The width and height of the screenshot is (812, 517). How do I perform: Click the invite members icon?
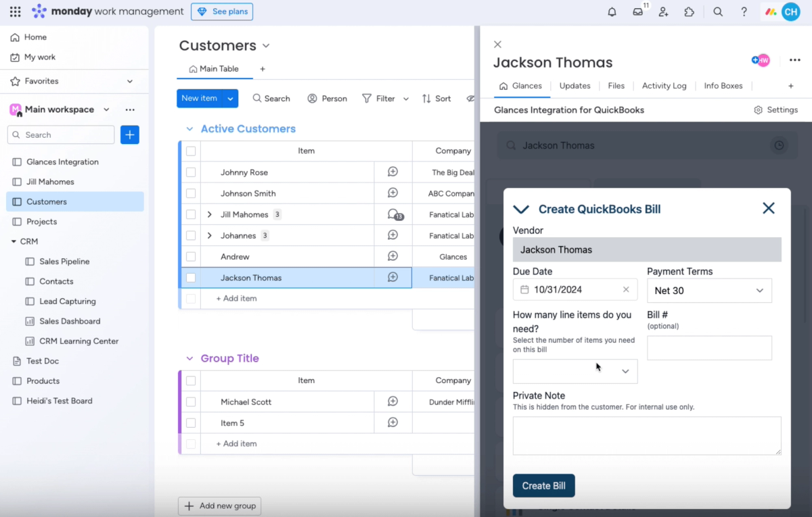(663, 11)
